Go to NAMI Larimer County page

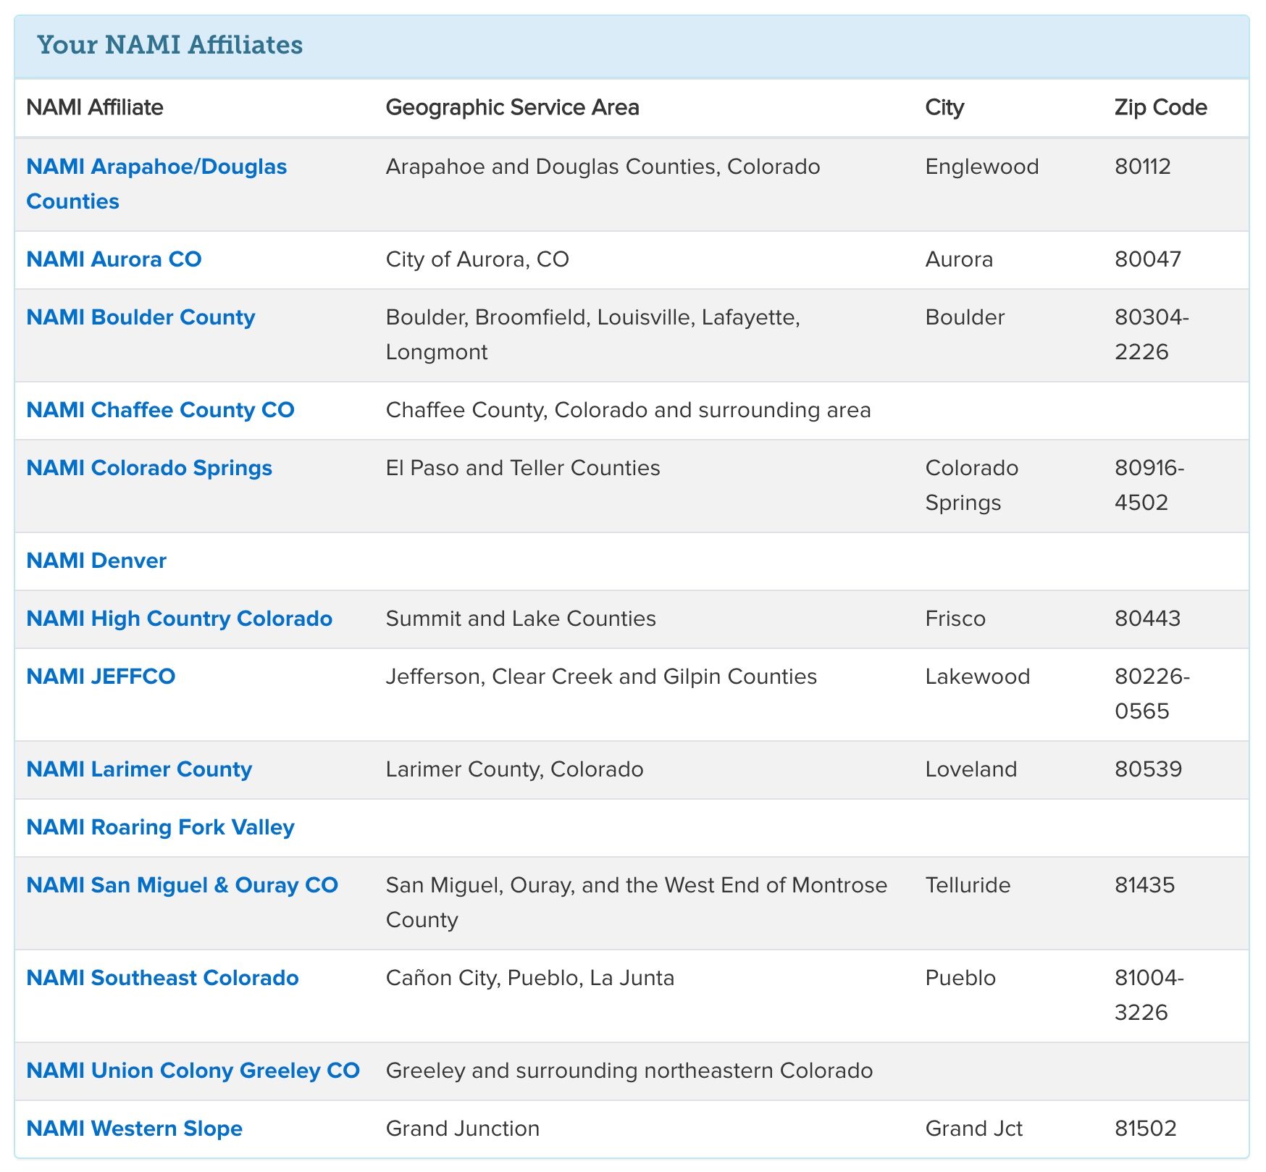[139, 769]
